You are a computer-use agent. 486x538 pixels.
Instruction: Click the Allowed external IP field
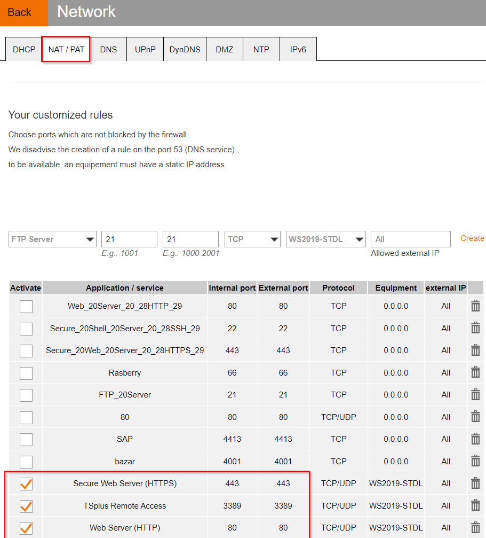410,239
